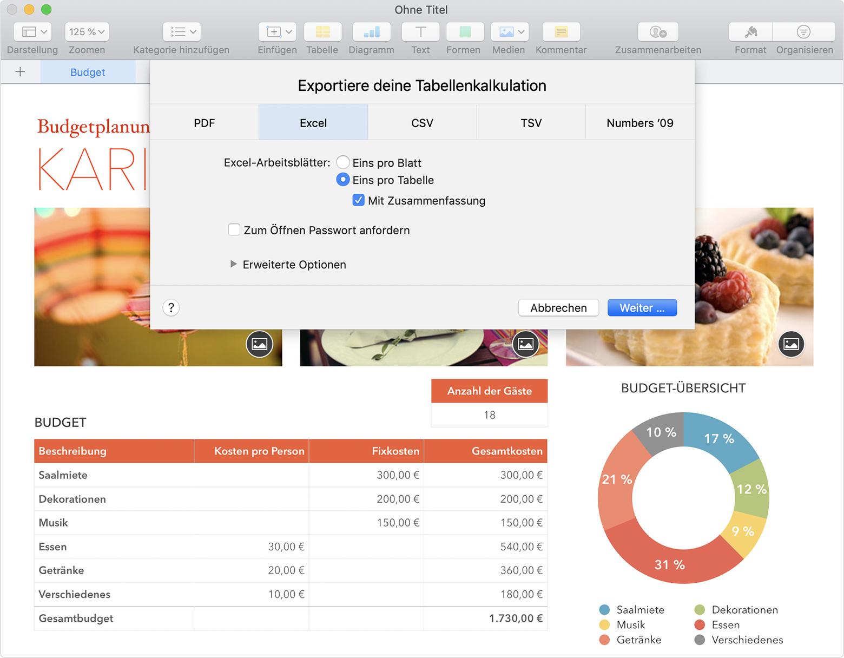The image size is (844, 658).
Task: Select Verschiedenes cost per person 10,00 €
Action: click(252, 594)
